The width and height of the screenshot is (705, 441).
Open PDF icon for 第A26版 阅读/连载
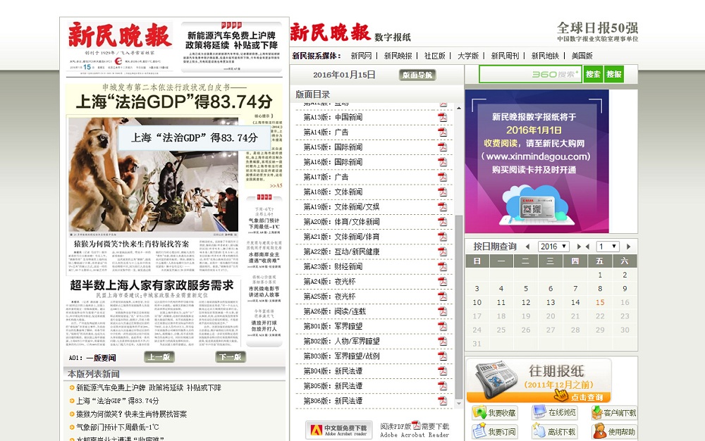tap(443, 311)
